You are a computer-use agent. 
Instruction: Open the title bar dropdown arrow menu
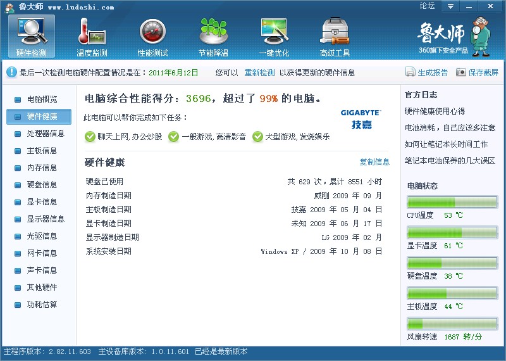point(450,6)
